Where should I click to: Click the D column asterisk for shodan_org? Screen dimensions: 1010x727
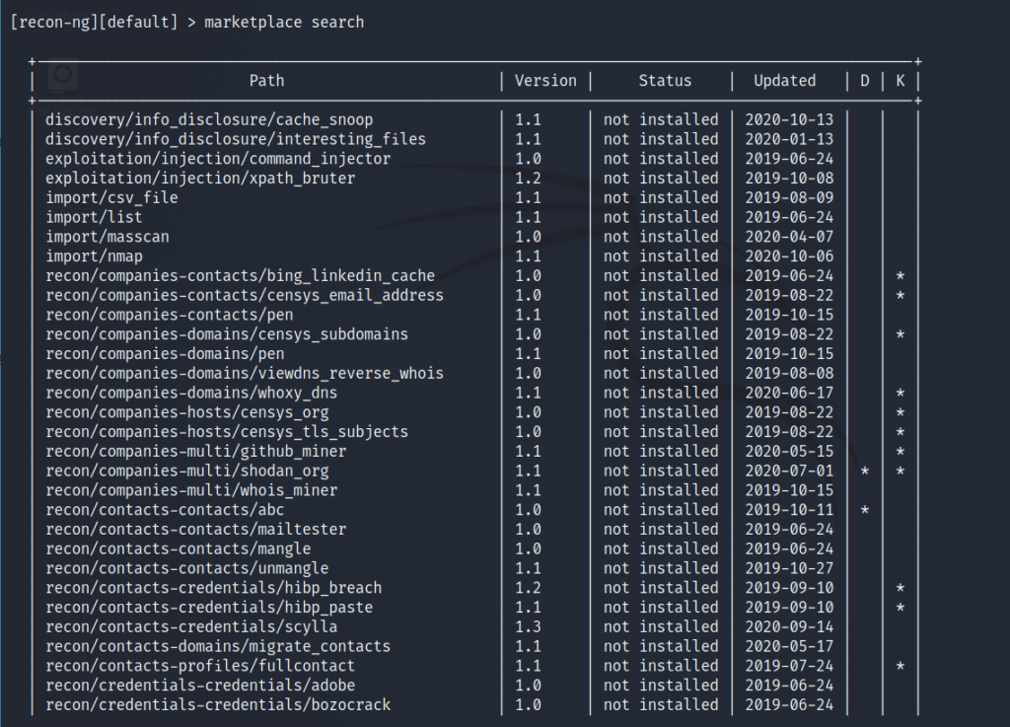(x=865, y=472)
